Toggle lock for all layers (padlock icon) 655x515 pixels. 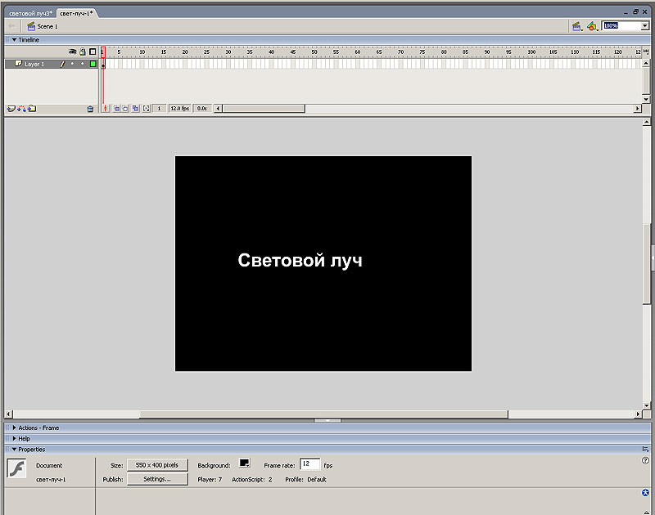click(x=82, y=51)
